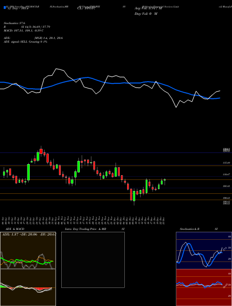This screenshot has width=232, height=306.
Task: Open the blue Stochastics mini chart
Action: pyautogui.click(x=204, y=250)
